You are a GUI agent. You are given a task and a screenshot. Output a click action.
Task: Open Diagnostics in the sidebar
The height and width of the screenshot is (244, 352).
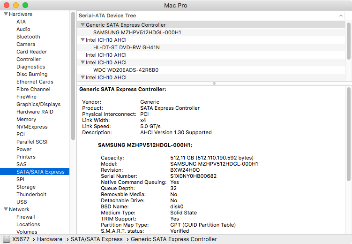pyautogui.click(x=31, y=67)
